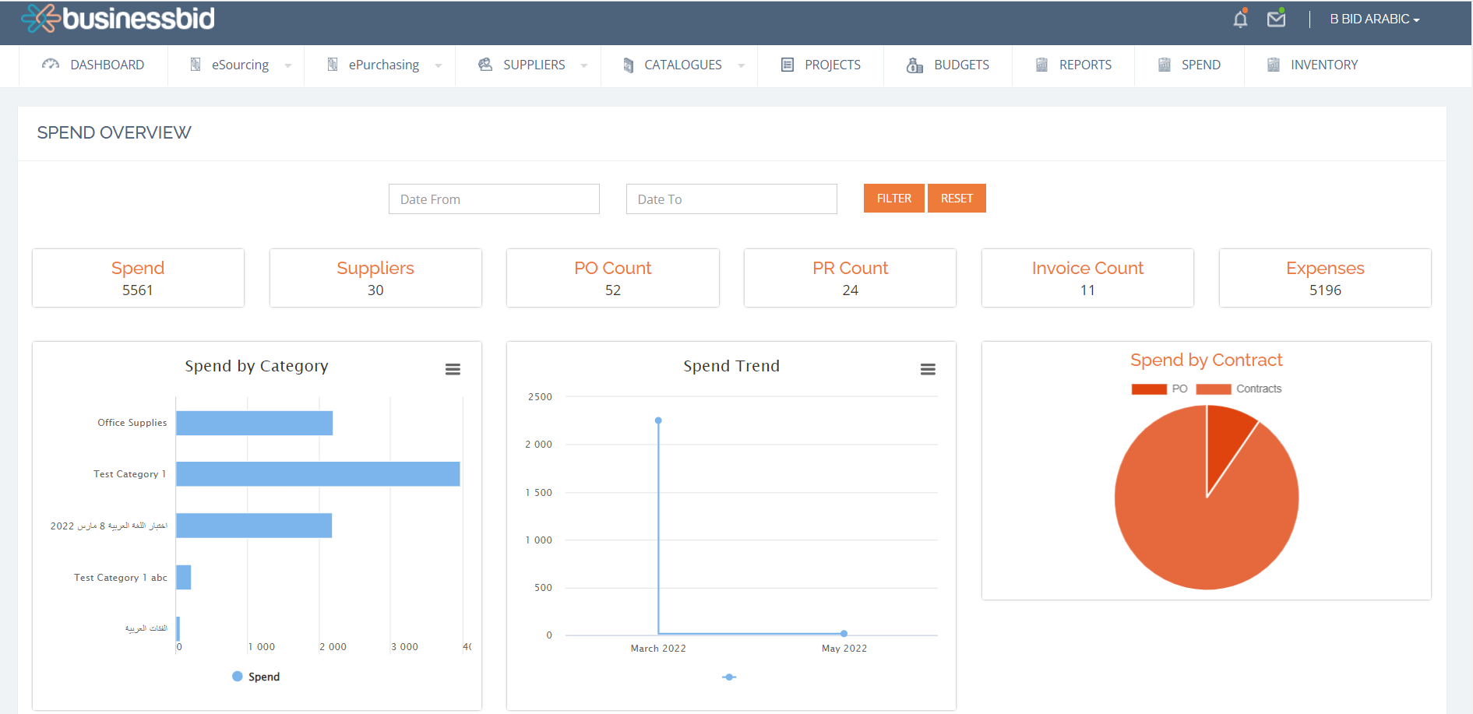The image size is (1473, 714).
Task: Click the Budgets money bag icon
Action: tap(914, 65)
